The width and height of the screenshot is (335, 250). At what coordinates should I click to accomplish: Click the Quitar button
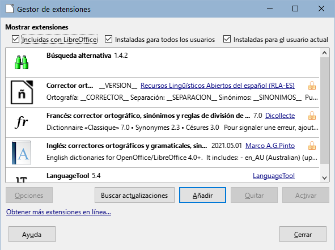click(x=255, y=195)
